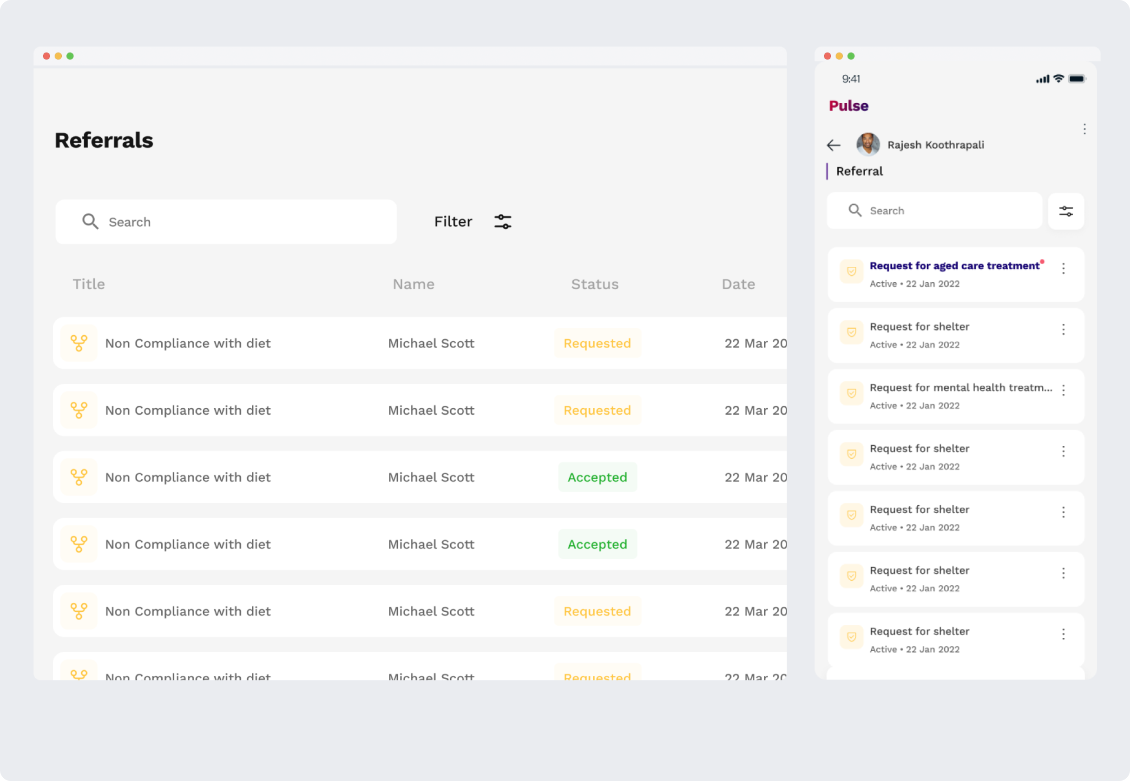Viewport: 1130px width, 781px height.
Task: Click the first Accepted status badge
Action: (x=597, y=477)
